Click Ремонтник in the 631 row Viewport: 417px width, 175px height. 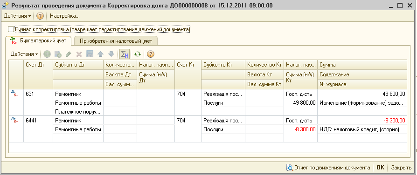[78, 94]
